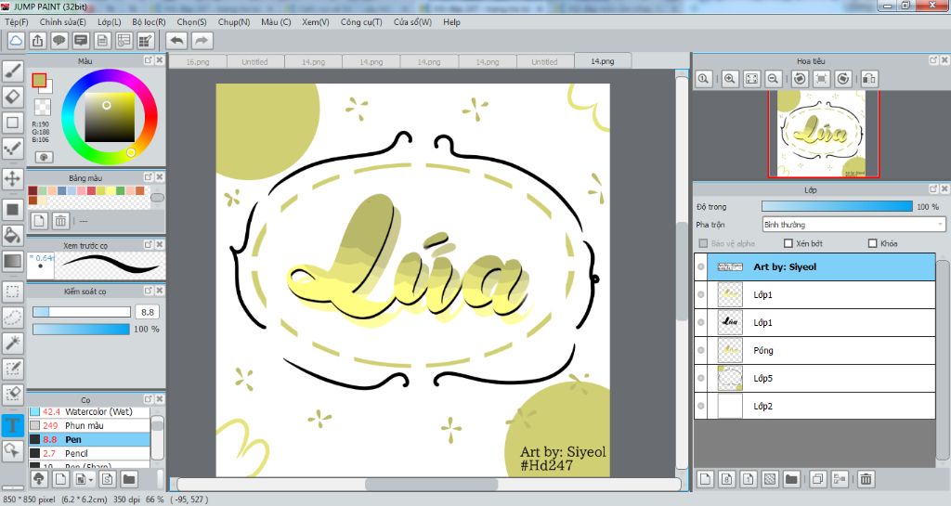Select the Brush tool

pos(13,71)
